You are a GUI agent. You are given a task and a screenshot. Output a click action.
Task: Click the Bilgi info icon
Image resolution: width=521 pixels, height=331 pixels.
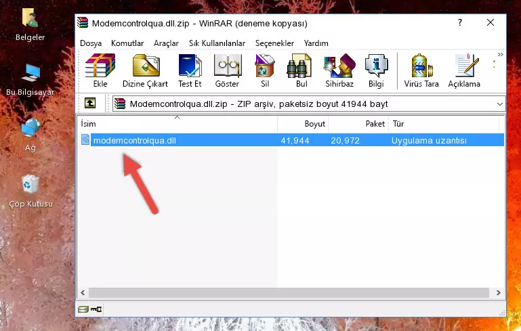point(376,66)
